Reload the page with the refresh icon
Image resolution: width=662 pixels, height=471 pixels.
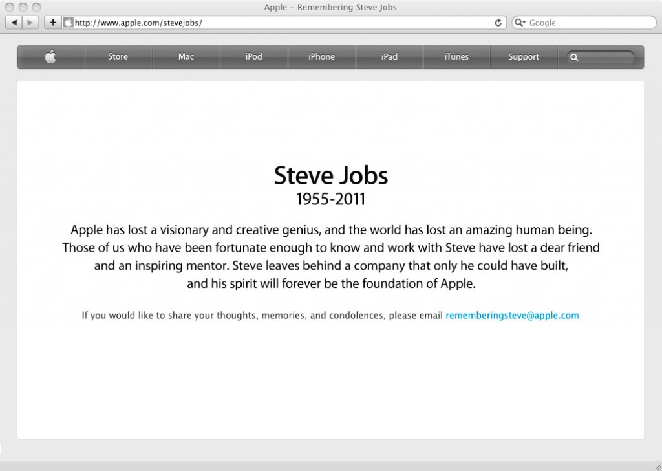498,23
